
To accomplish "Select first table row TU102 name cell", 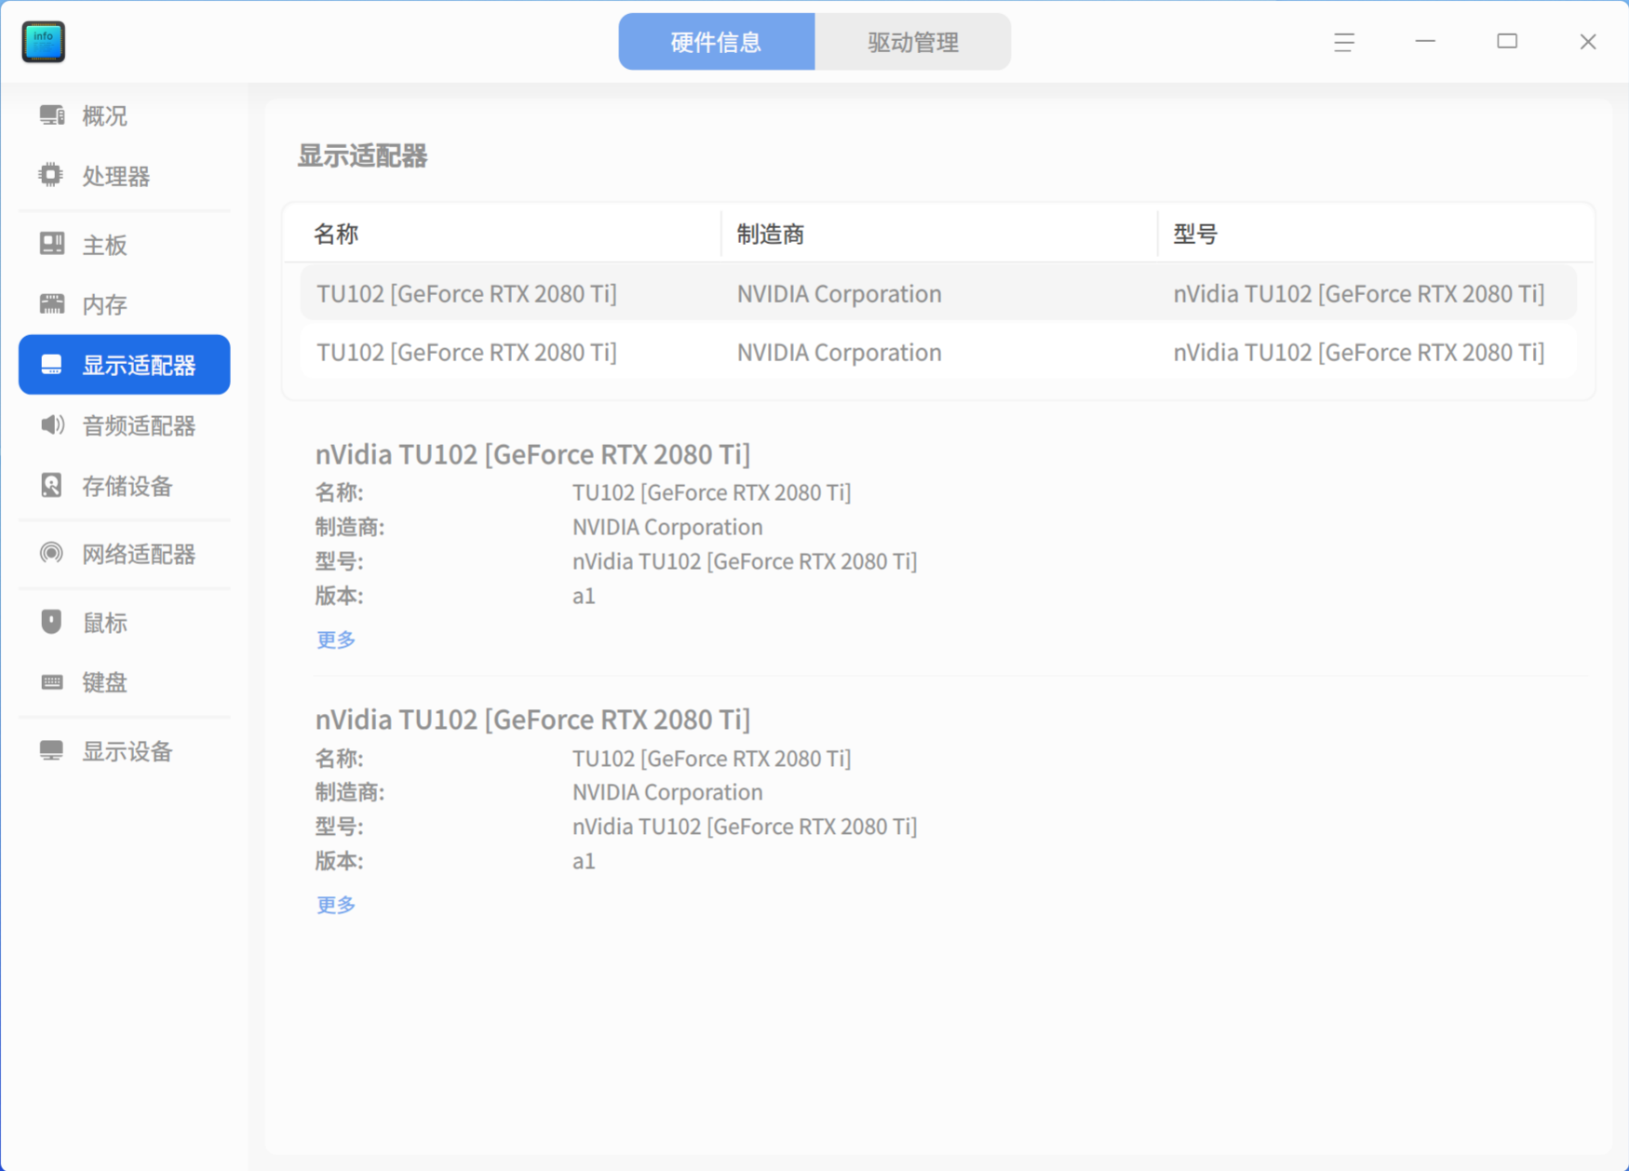I will [466, 294].
